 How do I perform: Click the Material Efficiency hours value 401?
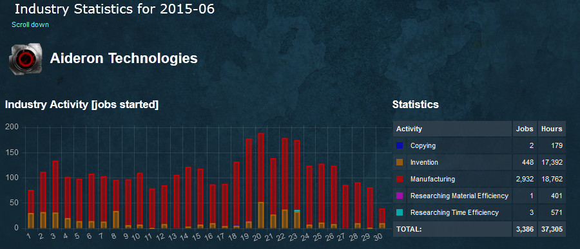(x=557, y=196)
